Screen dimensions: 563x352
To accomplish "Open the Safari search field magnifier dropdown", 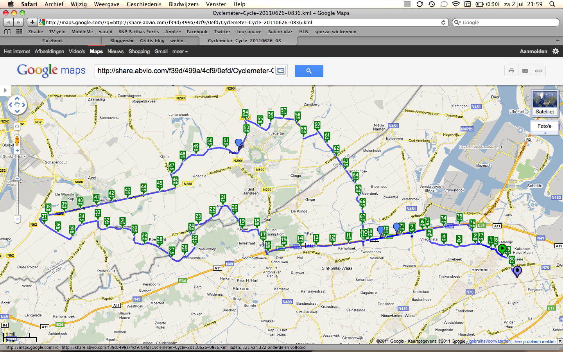I will 457,22.
